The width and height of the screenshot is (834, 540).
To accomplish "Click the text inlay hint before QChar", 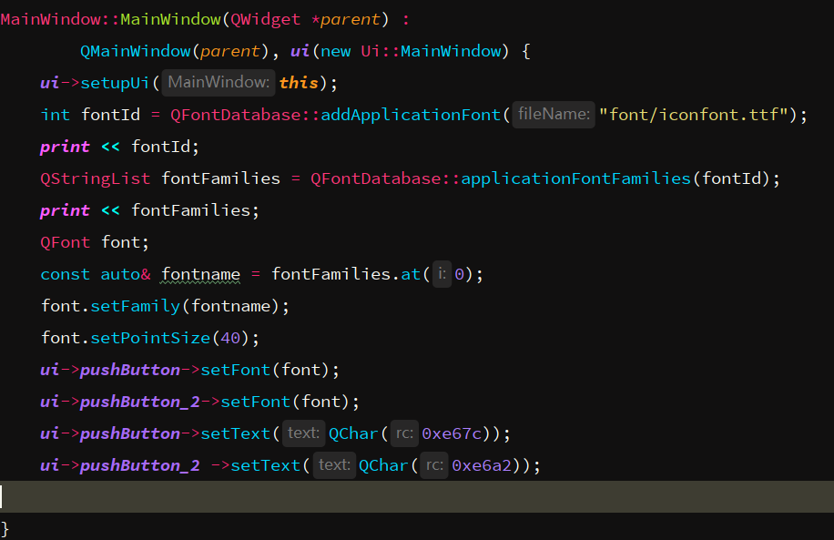I will tap(303, 433).
